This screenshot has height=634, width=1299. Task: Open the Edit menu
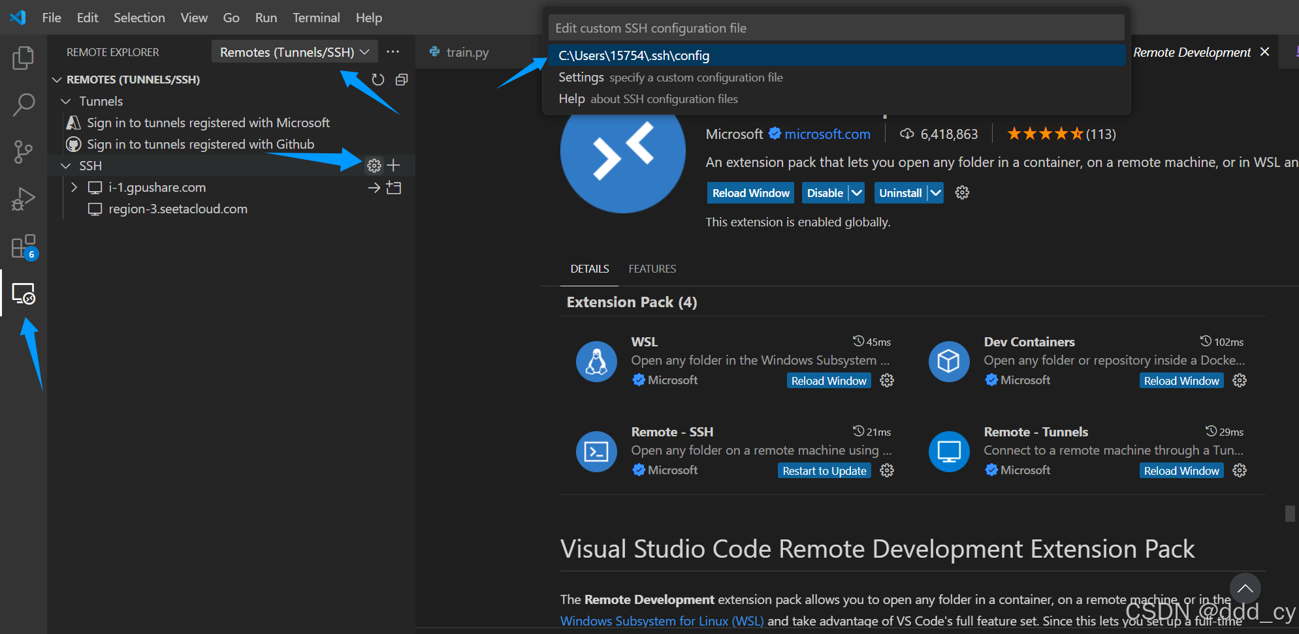pyautogui.click(x=88, y=18)
